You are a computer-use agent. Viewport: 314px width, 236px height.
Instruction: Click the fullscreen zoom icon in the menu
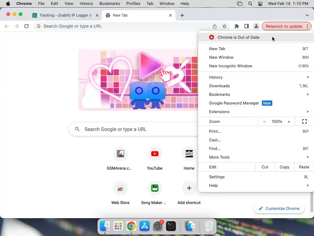coord(304,121)
